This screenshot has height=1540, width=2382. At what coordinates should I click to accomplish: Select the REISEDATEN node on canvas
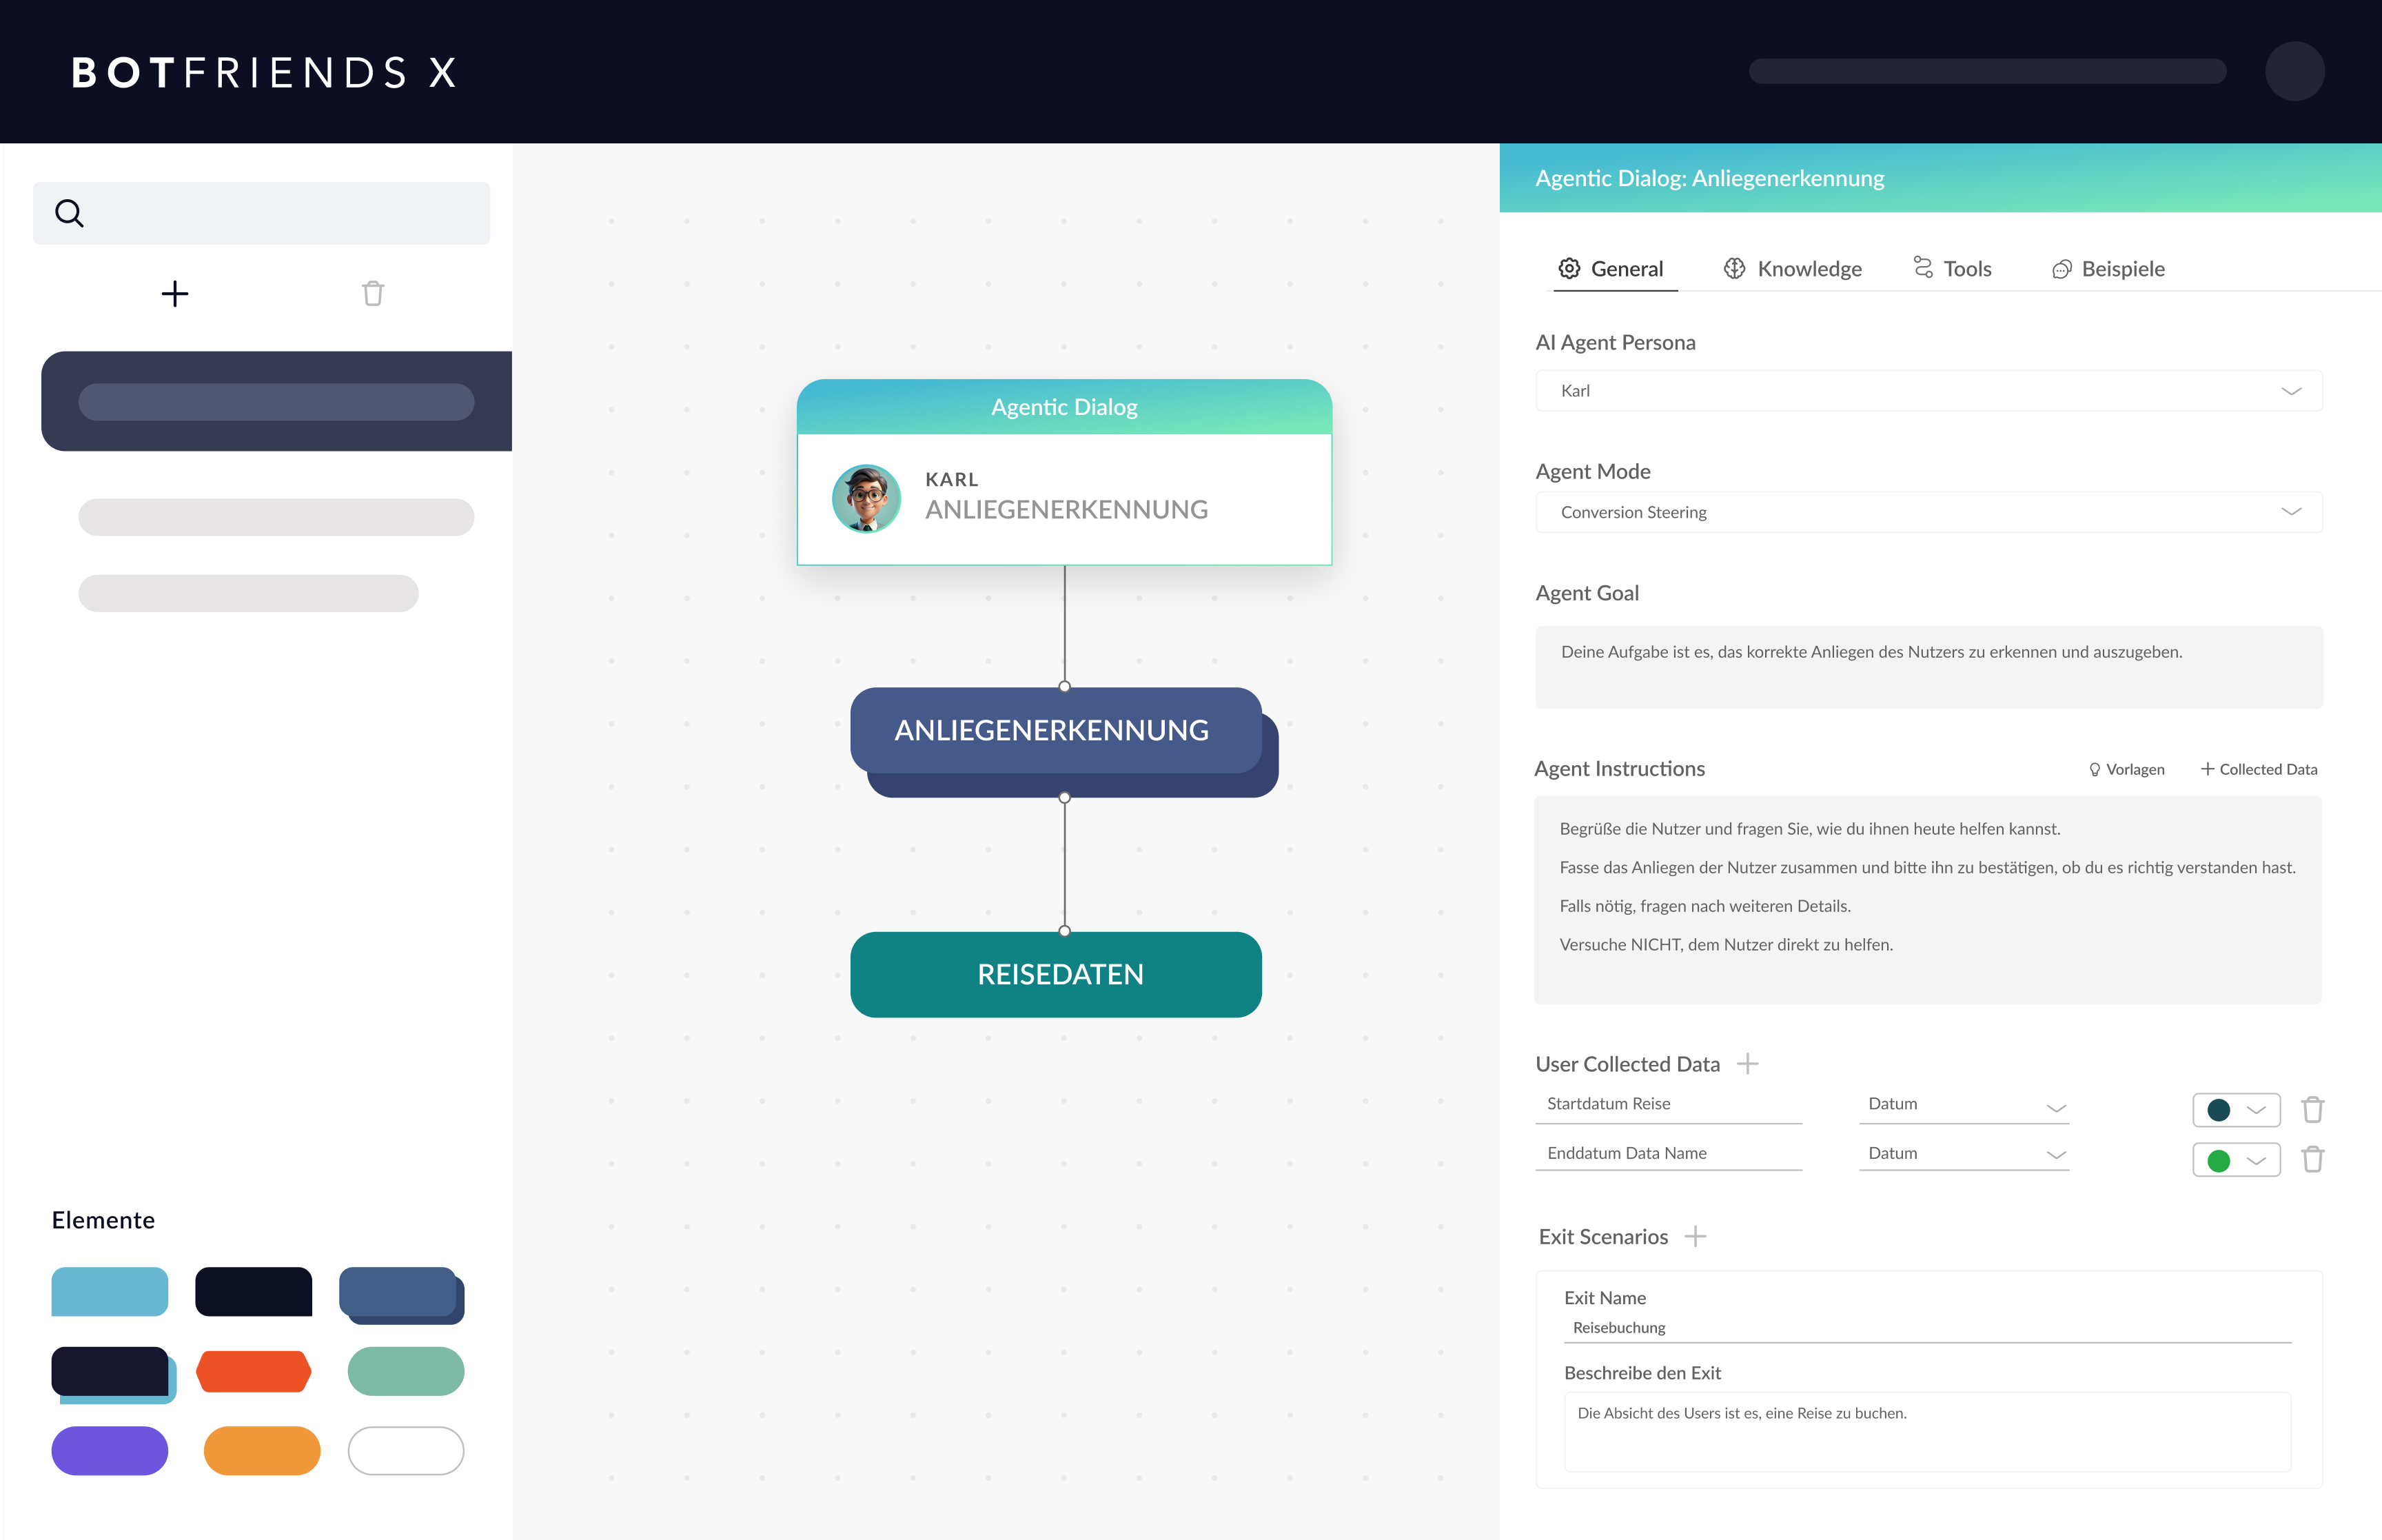point(1055,974)
